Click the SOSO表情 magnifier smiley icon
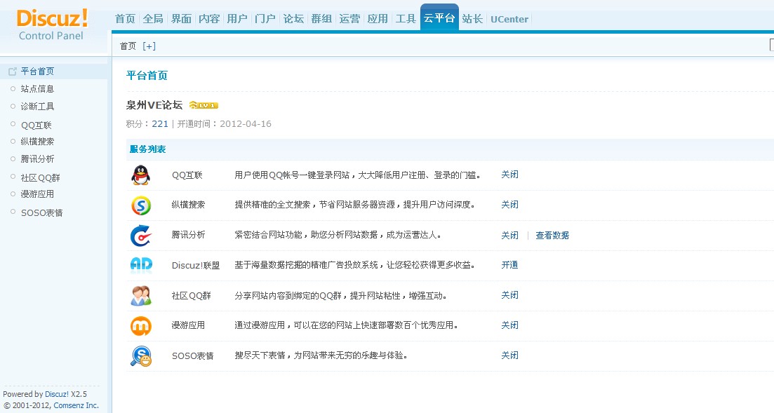Screen dimensions: 774x413 pos(140,356)
